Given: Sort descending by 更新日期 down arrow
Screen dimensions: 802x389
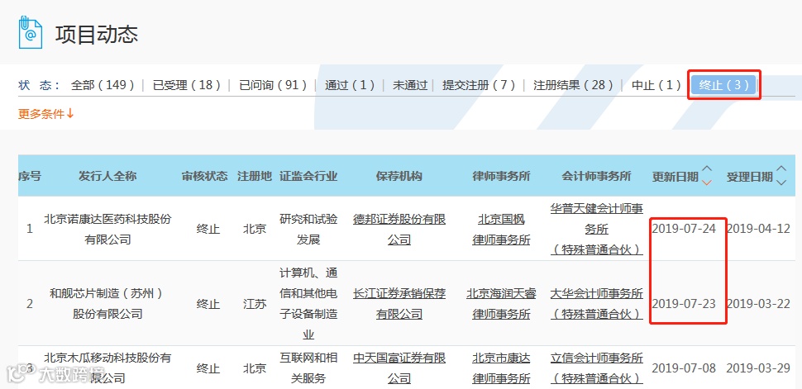Looking at the screenshot, I should pos(707,183).
